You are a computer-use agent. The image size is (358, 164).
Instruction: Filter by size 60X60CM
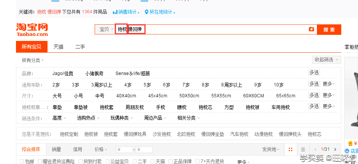pos(253,96)
